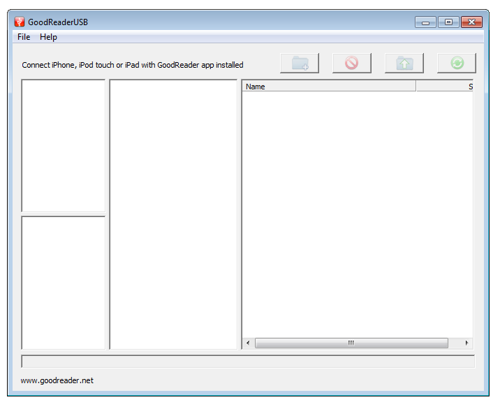Maximize the GoodReaderUSB window
Viewport: 500px width, 409px height.
[448, 22]
